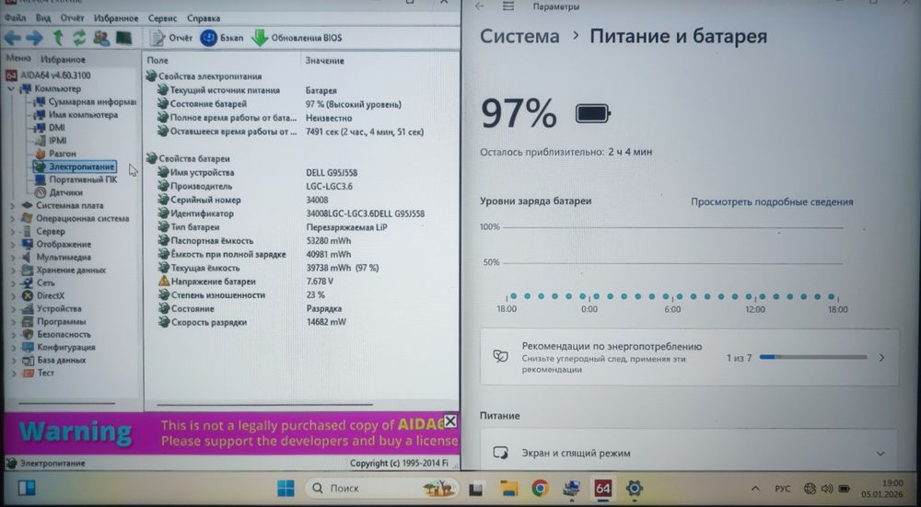Click the green Up arrow in the AIDA64 toolbar
Image resolution: width=921 pixels, height=507 pixels.
[x=57, y=38]
